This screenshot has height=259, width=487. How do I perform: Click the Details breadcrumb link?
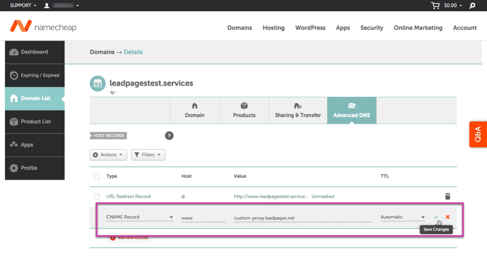coord(133,52)
